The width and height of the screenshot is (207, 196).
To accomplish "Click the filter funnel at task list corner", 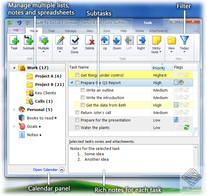I will point(194,132).
